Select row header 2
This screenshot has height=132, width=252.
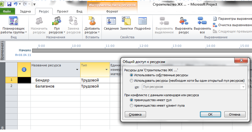pos(11,86)
